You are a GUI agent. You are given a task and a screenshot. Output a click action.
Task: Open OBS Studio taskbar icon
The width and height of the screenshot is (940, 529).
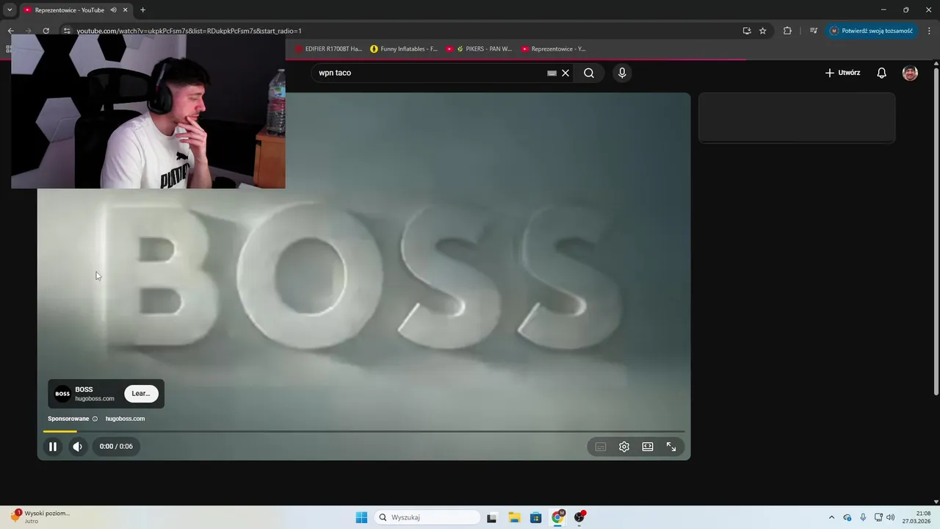tap(579, 517)
